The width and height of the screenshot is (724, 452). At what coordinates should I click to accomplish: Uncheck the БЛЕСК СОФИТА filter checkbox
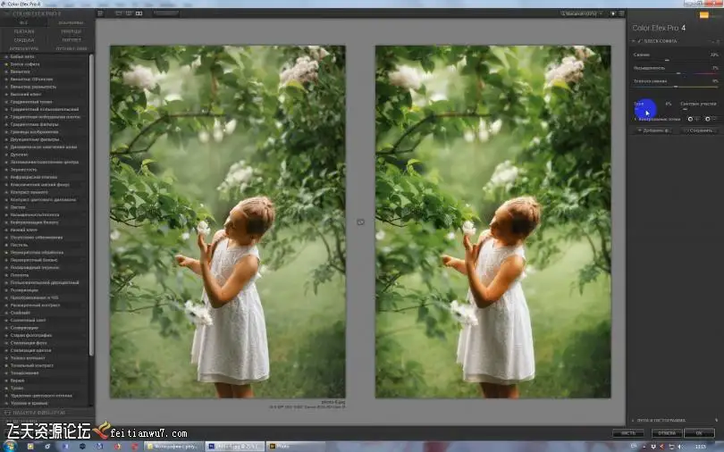pyautogui.click(x=639, y=41)
